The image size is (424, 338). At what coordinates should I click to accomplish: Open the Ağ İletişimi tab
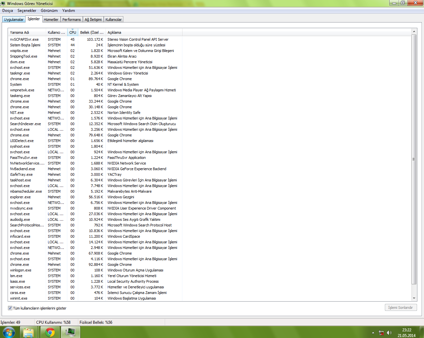click(x=93, y=20)
